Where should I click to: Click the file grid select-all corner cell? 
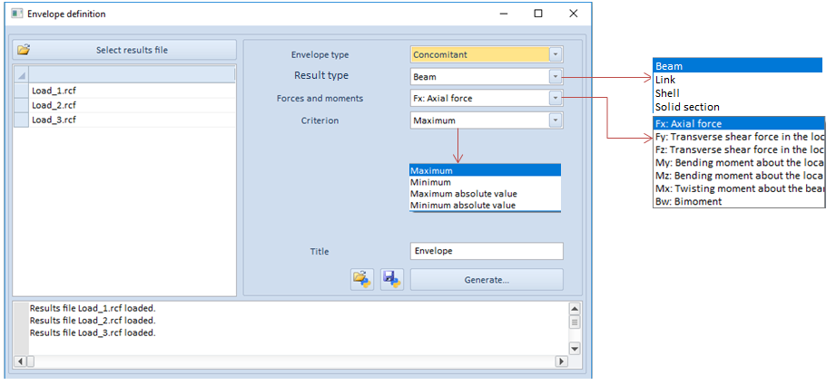pyautogui.click(x=22, y=74)
